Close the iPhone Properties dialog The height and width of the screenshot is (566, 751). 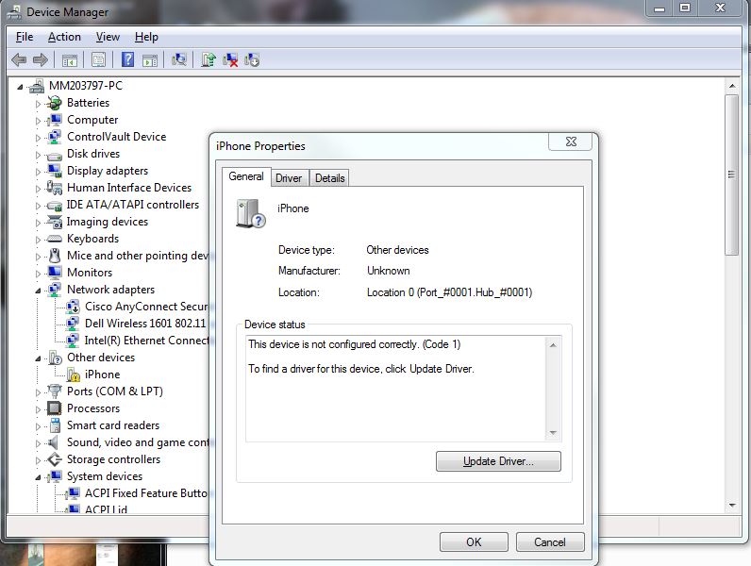click(571, 141)
